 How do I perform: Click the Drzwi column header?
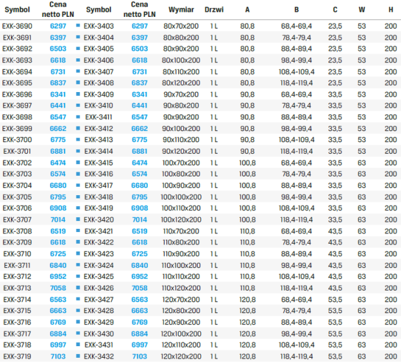[214, 10]
